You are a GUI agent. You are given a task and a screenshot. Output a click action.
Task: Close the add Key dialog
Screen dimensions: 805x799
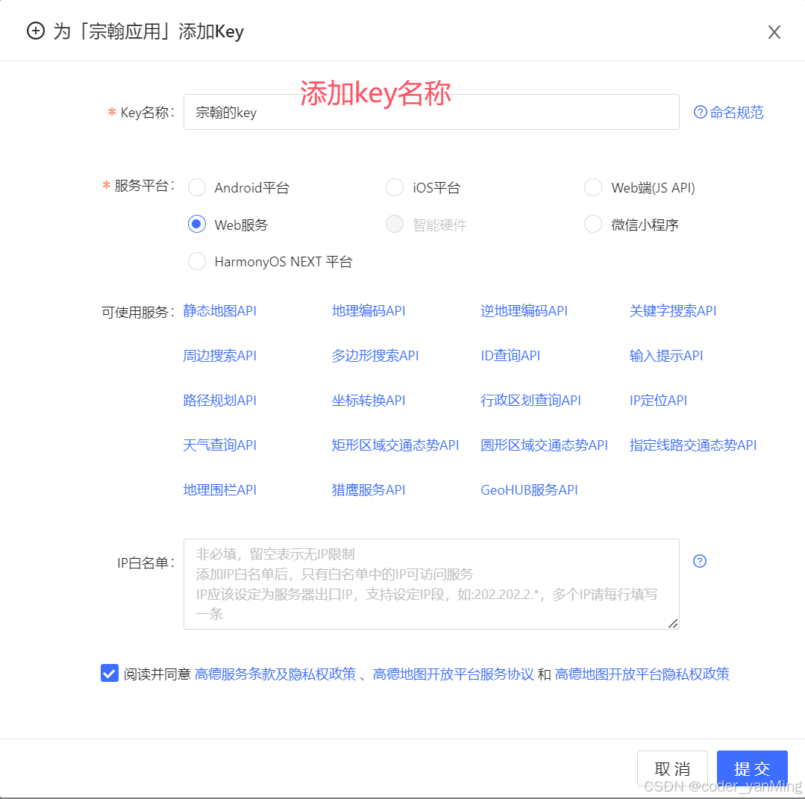tap(774, 32)
